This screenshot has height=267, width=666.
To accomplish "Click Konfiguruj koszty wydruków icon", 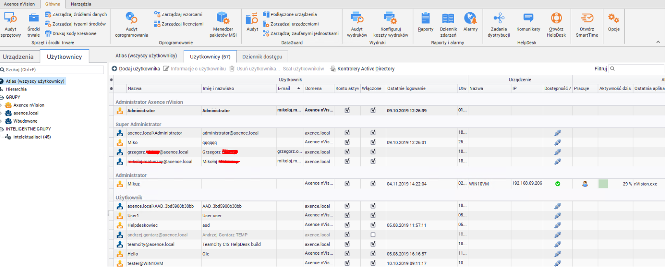I will tap(390, 19).
